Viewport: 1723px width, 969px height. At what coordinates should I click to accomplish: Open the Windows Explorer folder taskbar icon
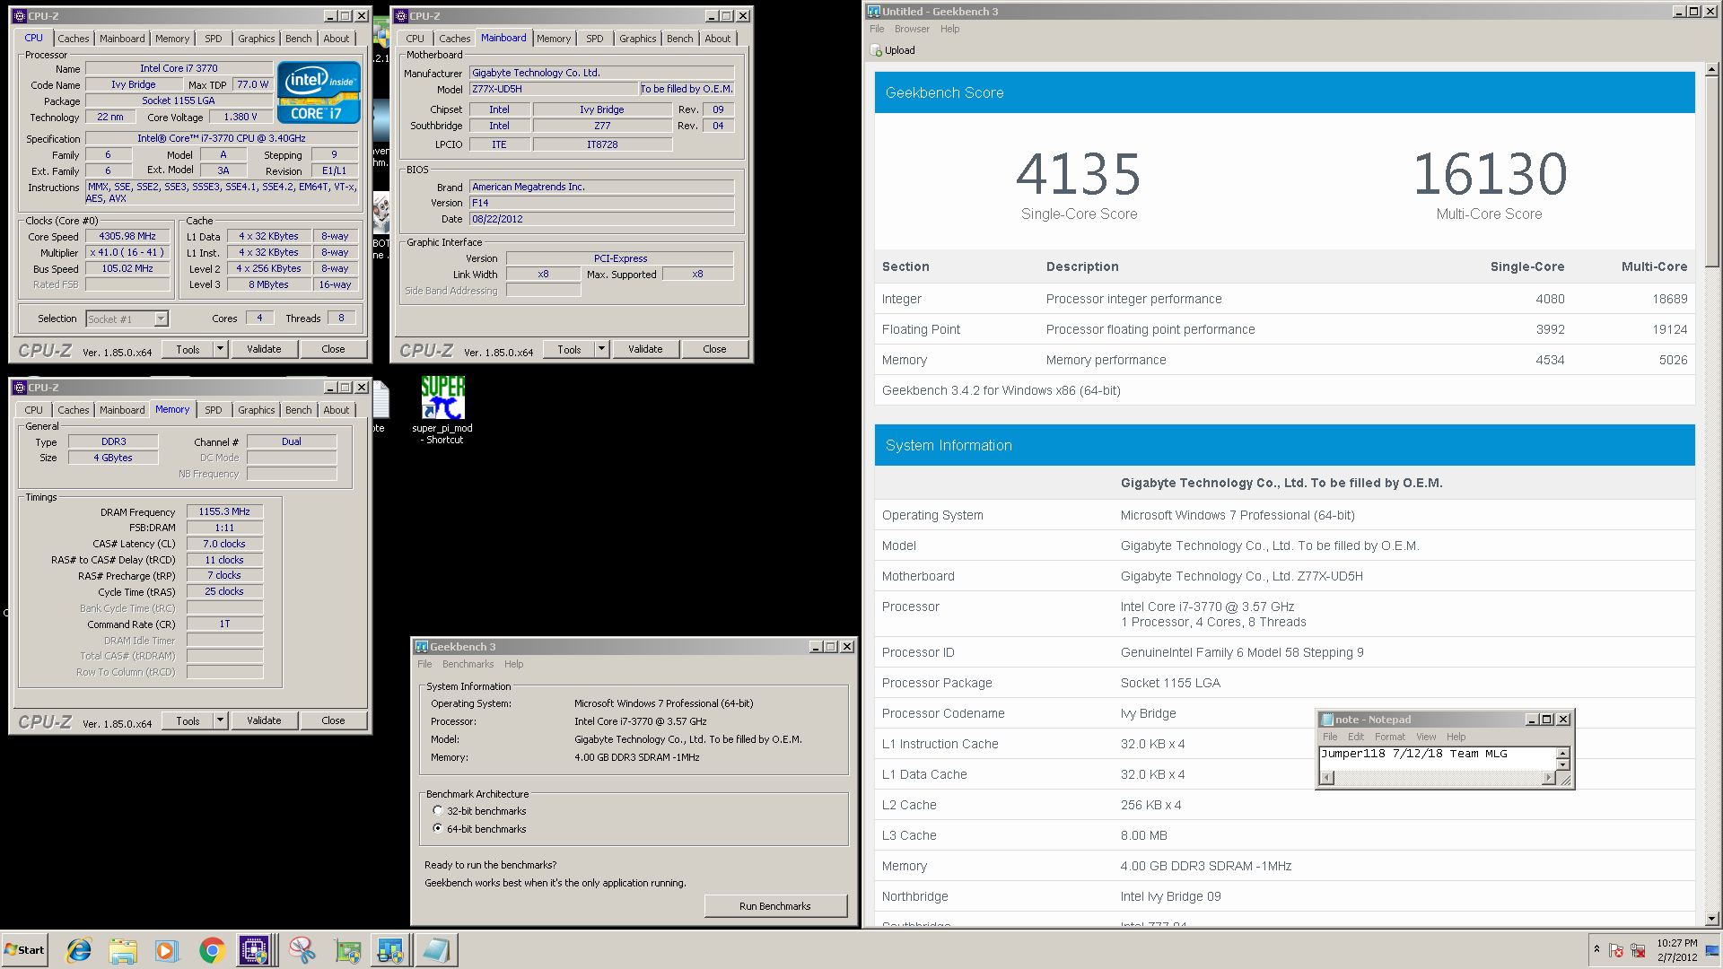tap(123, 950)
